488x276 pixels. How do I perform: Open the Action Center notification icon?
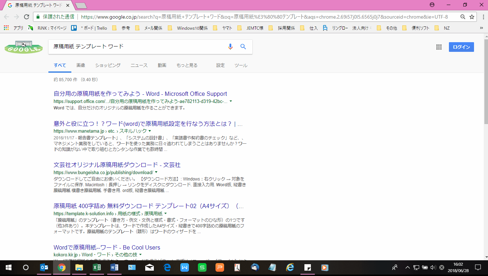478,267
